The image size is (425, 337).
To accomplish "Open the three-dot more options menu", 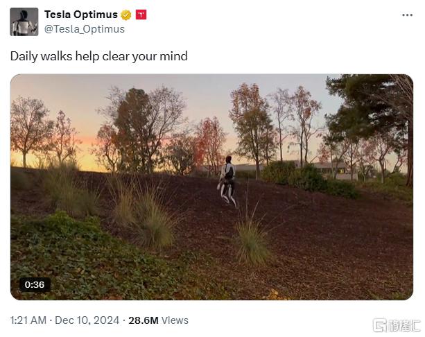I will click(407, 15).
